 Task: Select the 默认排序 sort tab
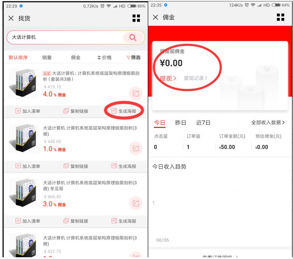pos(18,57)
